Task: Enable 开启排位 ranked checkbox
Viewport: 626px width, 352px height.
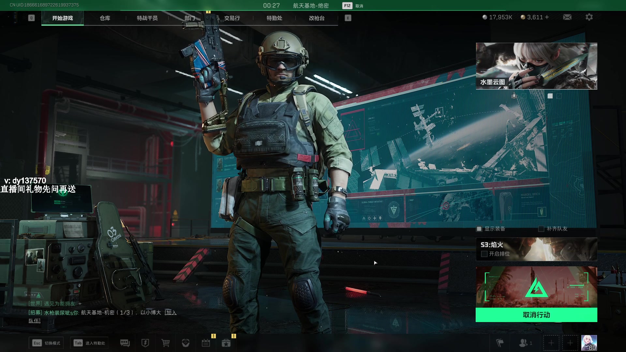Action: pos(484,254)
